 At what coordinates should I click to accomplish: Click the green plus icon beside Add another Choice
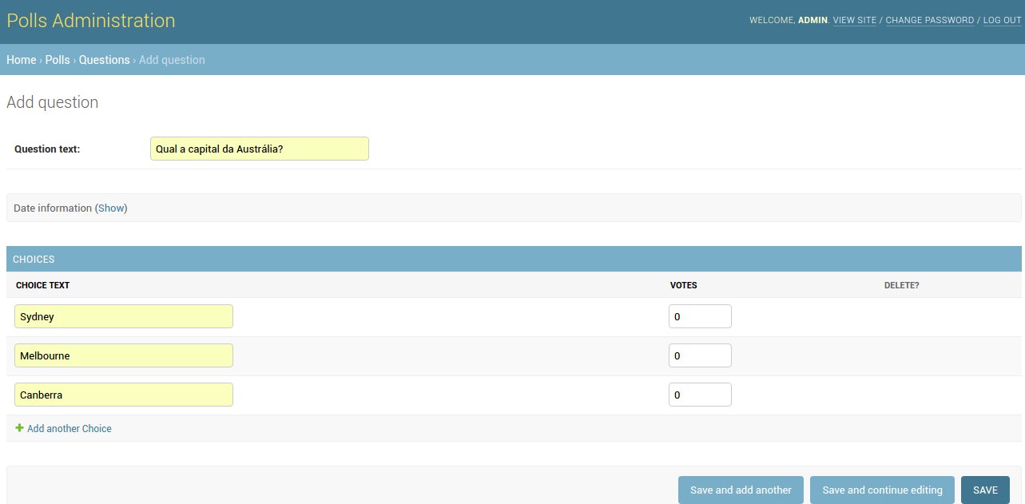pyautogui.click(x=19, y=428)
